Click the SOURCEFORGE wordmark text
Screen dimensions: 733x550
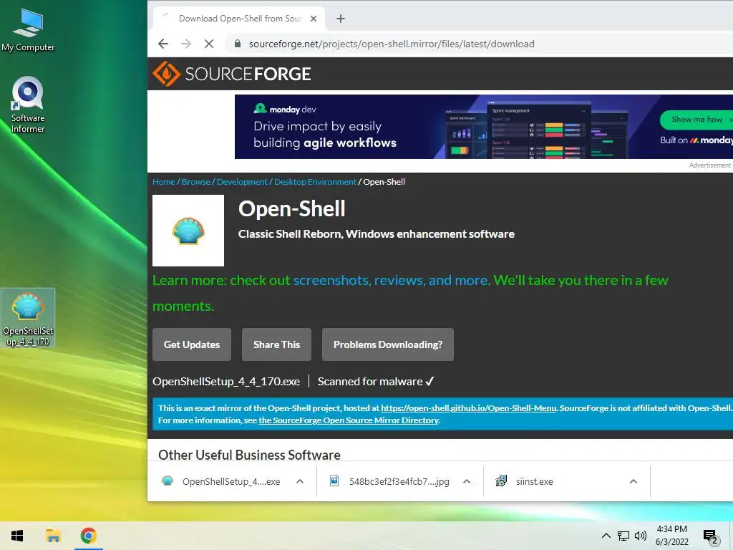248,74
